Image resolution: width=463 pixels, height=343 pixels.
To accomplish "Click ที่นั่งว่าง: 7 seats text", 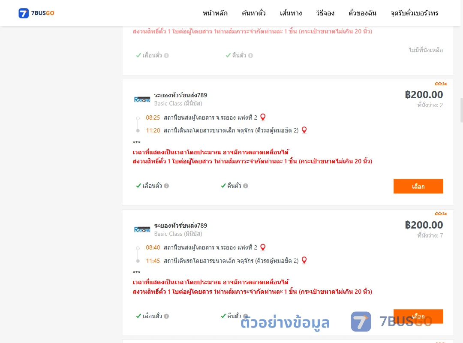I will click(x=430, y=235).
